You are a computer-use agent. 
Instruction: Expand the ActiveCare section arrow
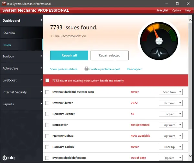(41, 68)
